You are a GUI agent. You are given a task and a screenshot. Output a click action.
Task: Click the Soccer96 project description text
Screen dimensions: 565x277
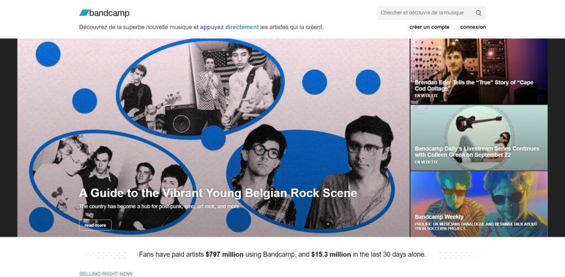point(476,226)
